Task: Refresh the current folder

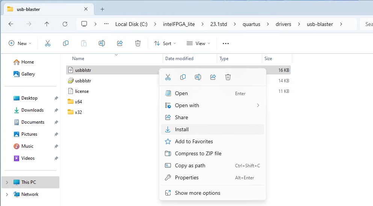Action: 65,24
